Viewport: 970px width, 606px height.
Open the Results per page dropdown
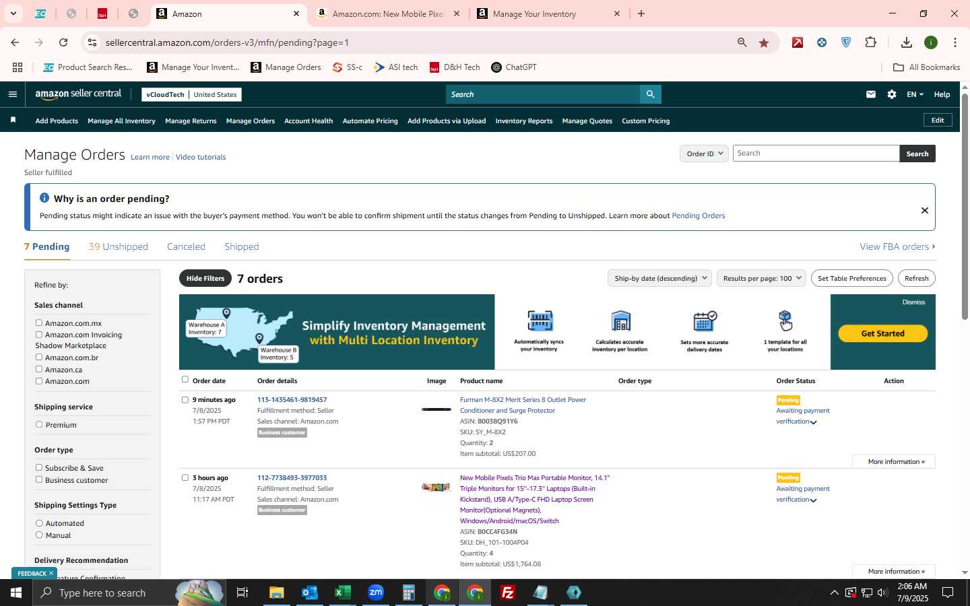(761, 278)
